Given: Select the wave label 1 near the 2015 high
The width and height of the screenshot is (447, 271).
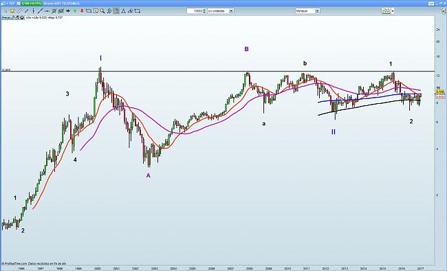Looking at the screenshot, I should point(391,64).
